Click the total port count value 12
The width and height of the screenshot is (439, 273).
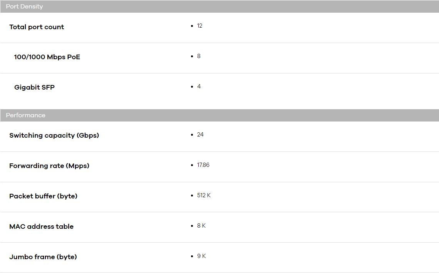tap(199, 26)
